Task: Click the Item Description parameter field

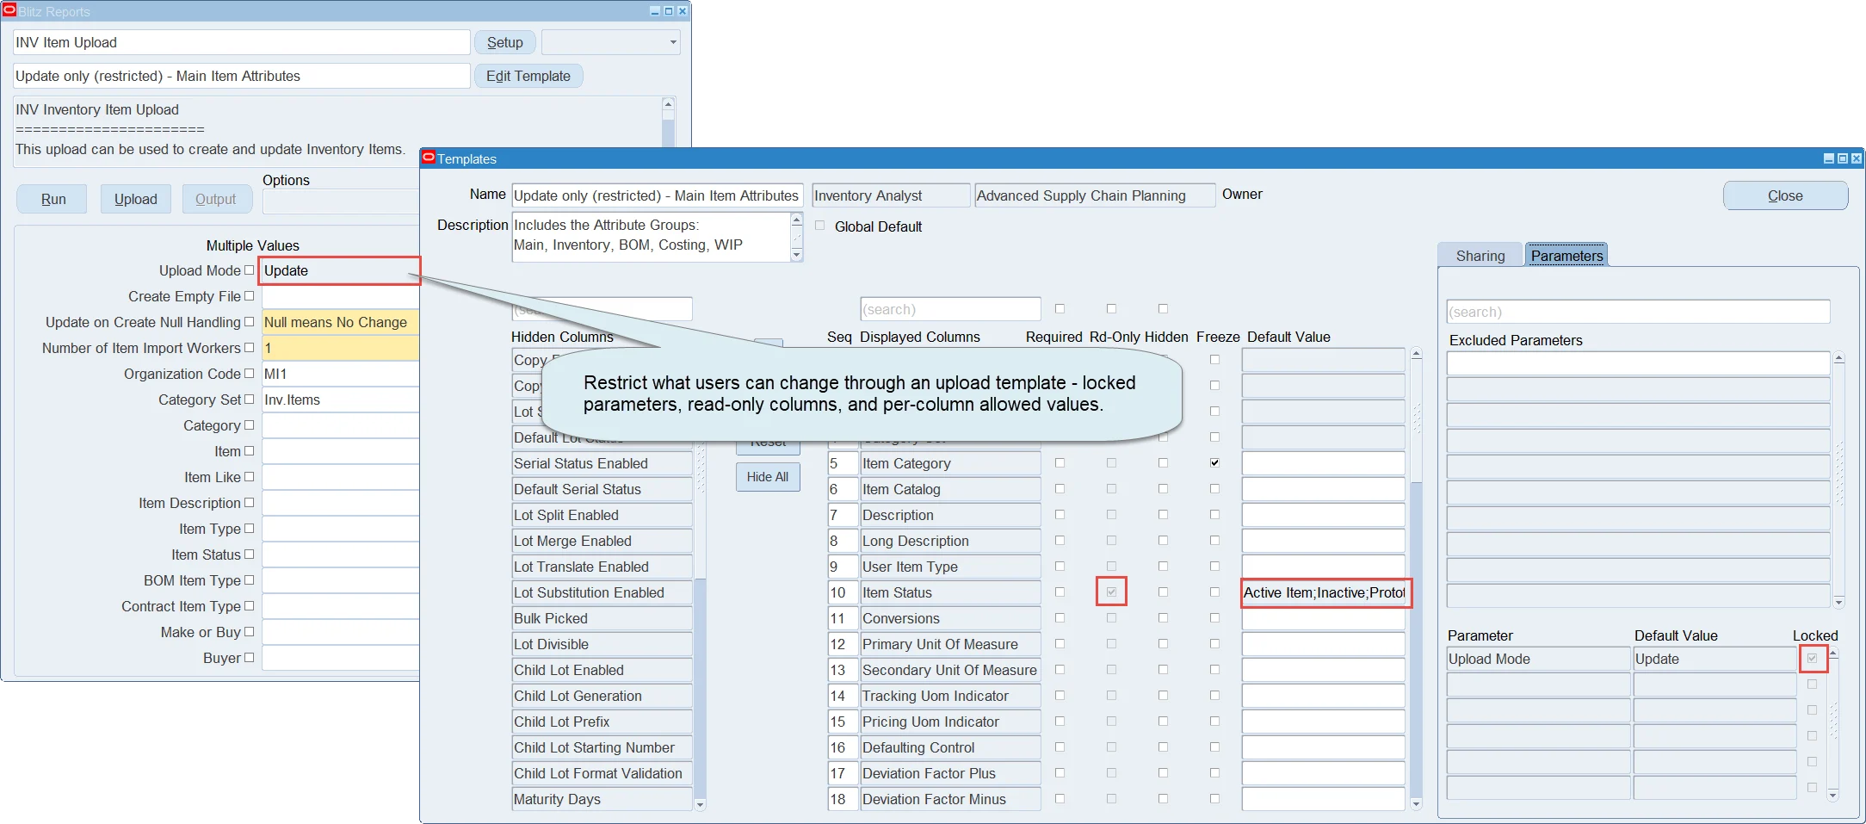Action: click(x=339, y=503)
